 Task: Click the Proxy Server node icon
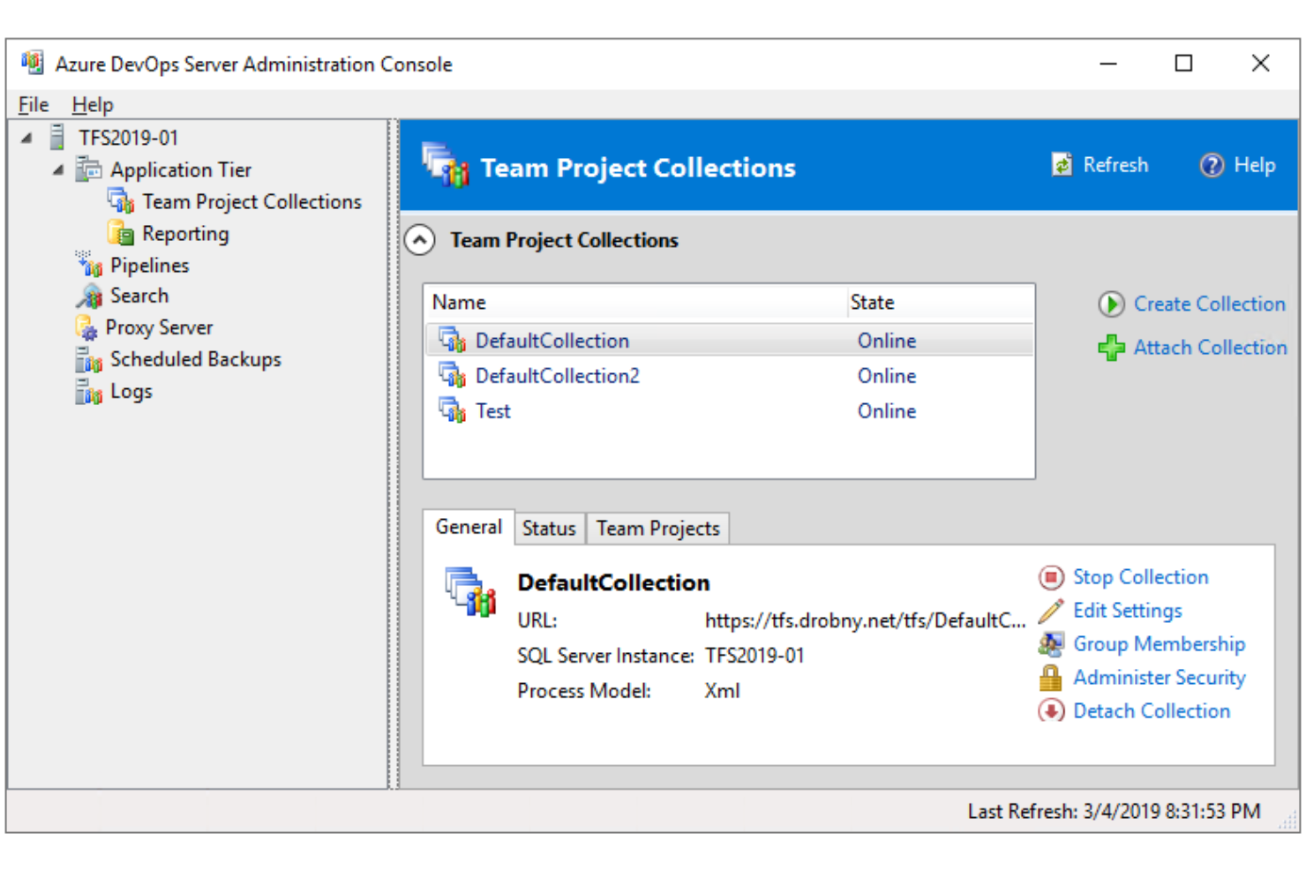tap(86, 327)
